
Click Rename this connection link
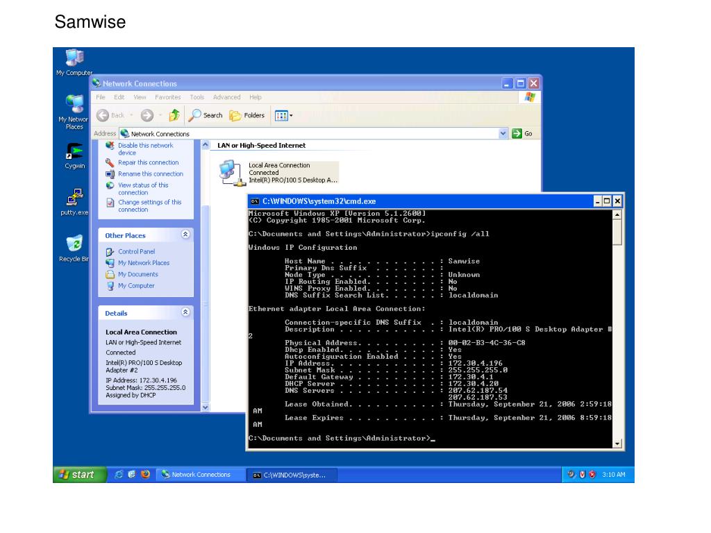151,174
